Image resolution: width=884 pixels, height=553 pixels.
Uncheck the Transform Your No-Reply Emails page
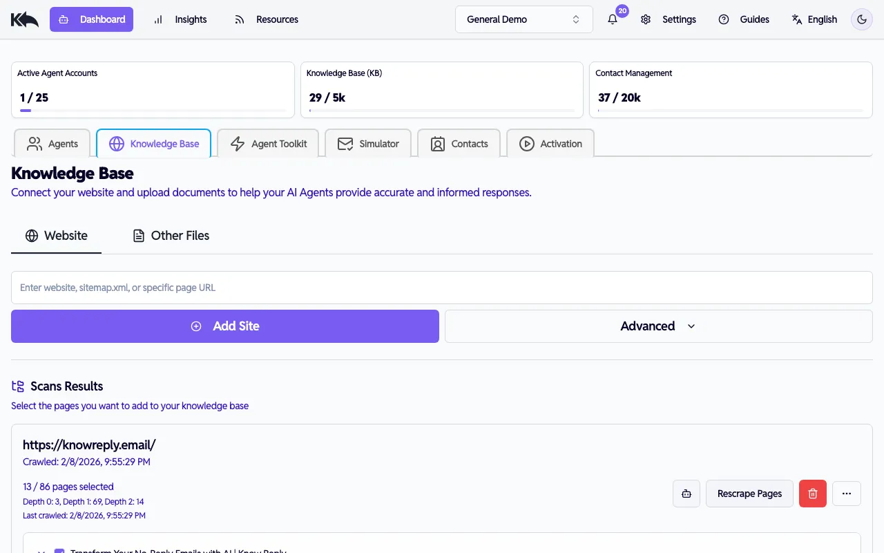[x=59, y=550]
